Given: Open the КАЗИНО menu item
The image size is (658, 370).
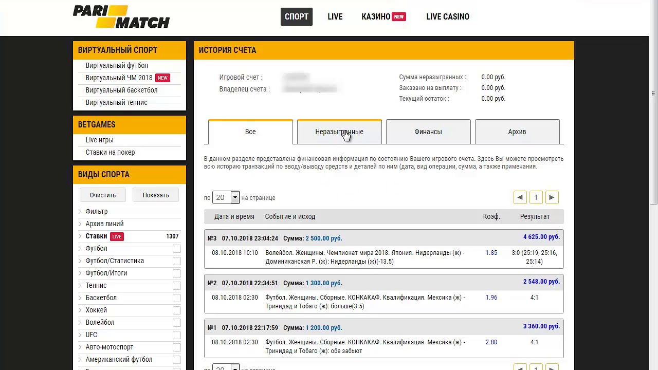Looking at the screenshot, I should 376,16.
